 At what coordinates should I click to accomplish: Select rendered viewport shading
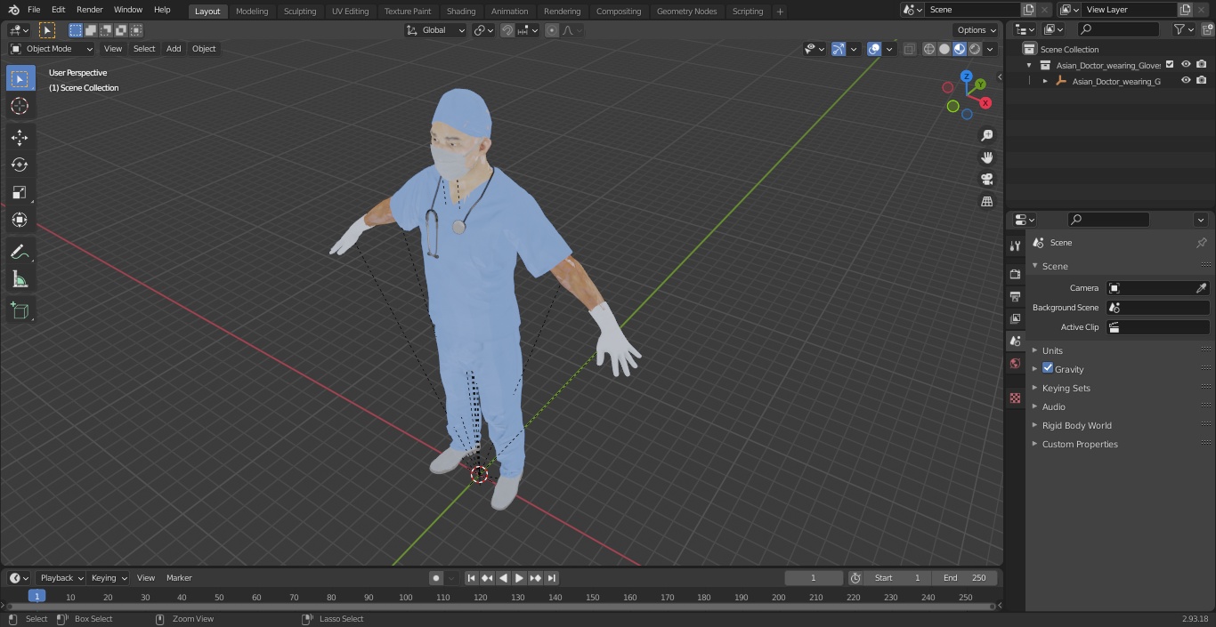975,49
